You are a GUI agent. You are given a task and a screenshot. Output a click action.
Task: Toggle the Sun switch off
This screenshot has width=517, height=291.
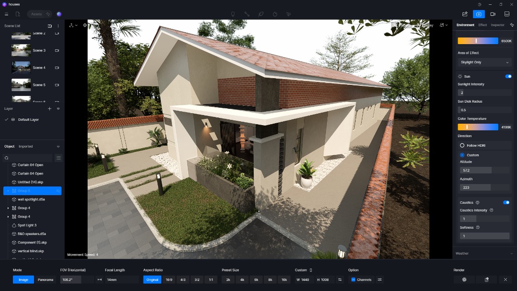tap(508, 76)
